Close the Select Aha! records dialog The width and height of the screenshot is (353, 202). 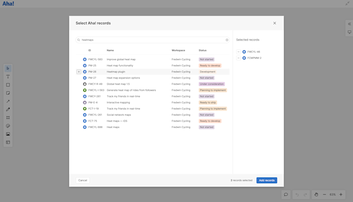click(275, 23)
